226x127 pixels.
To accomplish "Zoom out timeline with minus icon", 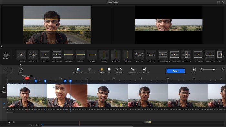I will pos(201,69).
